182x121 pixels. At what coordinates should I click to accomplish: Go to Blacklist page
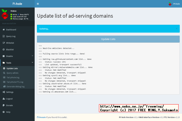pos(17,50)
